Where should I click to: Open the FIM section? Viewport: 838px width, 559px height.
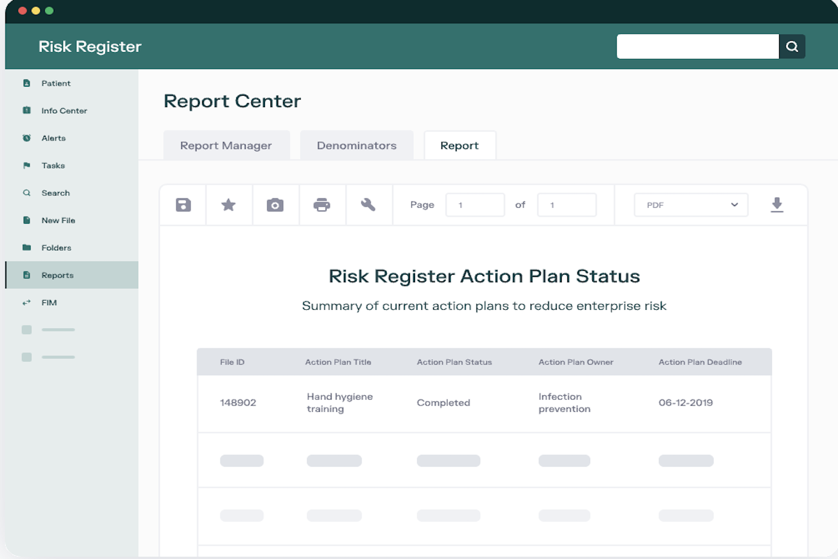click(48, 302)
